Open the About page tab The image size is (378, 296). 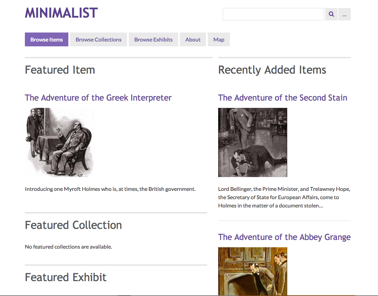point(193,39)
